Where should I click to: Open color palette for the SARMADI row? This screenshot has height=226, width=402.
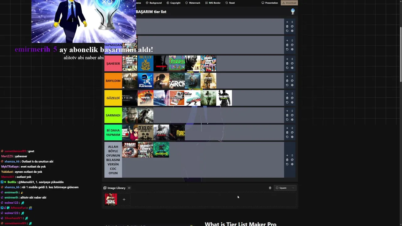point(292,115)
